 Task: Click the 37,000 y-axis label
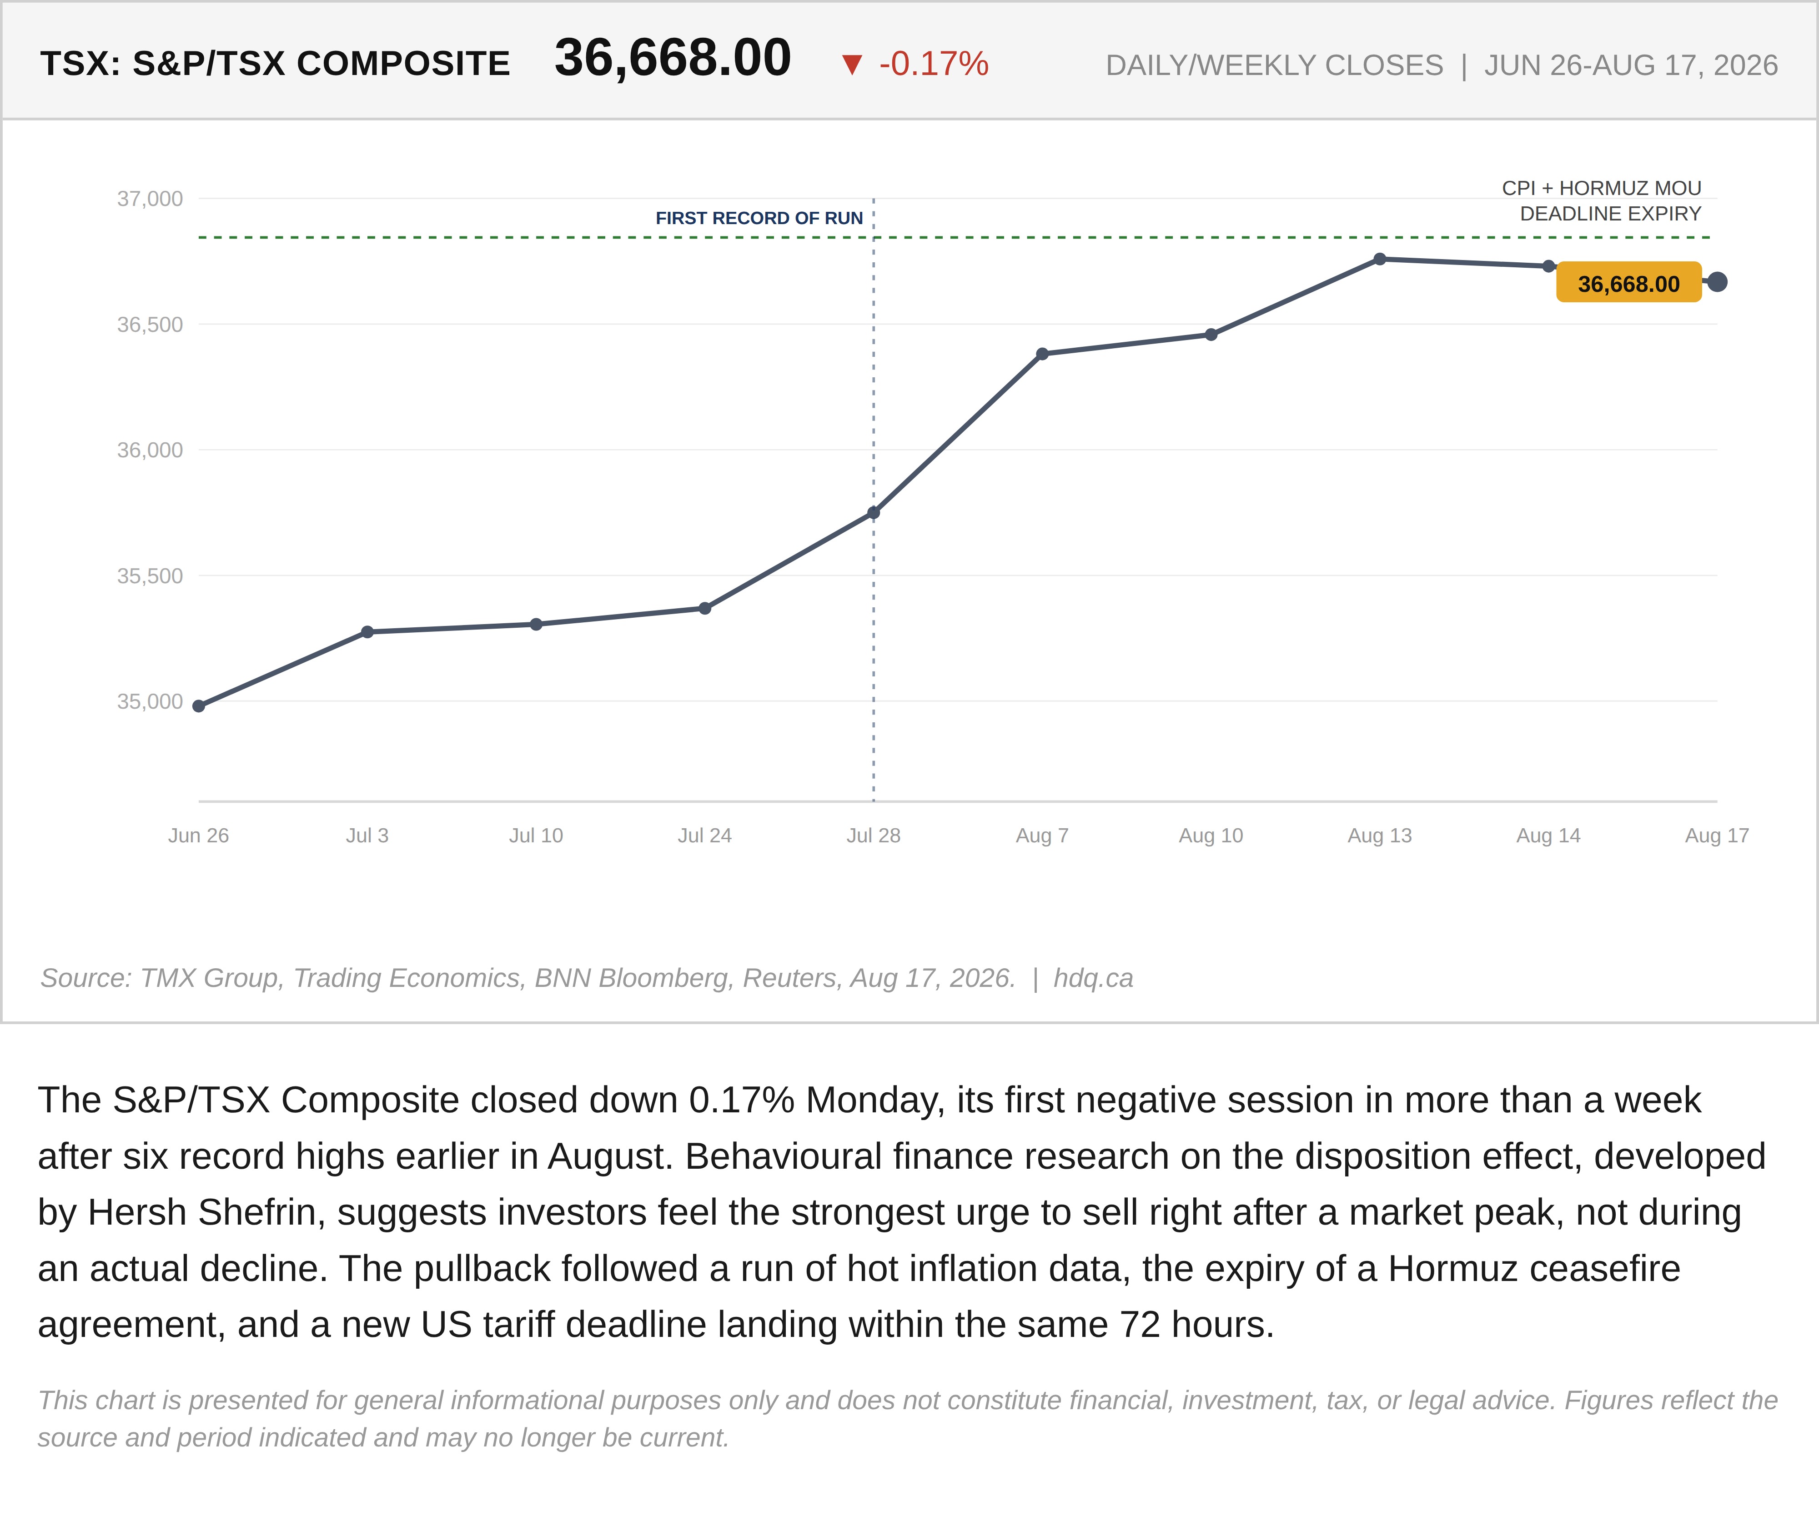click(x=150, y=198)
